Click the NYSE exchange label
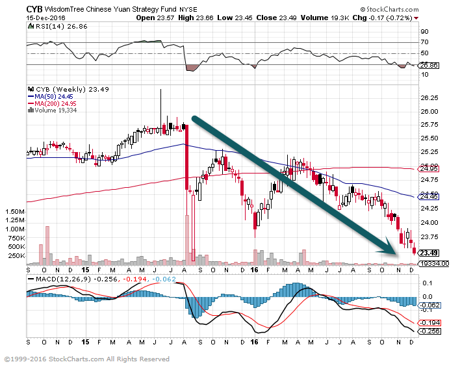This screenshot has width=460, height=373. [x=188, y=10]
